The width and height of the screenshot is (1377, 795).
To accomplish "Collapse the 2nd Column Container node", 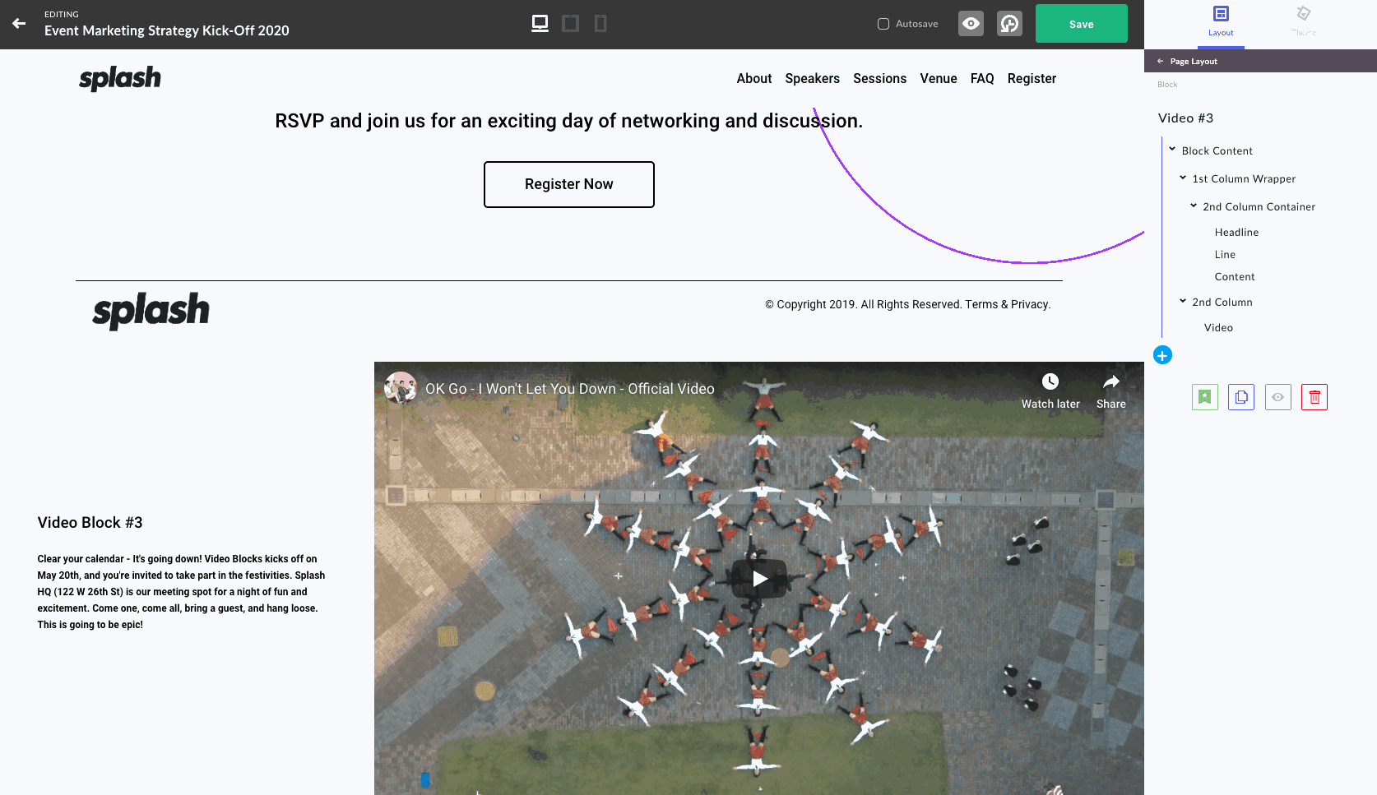I will (1194, 206).
